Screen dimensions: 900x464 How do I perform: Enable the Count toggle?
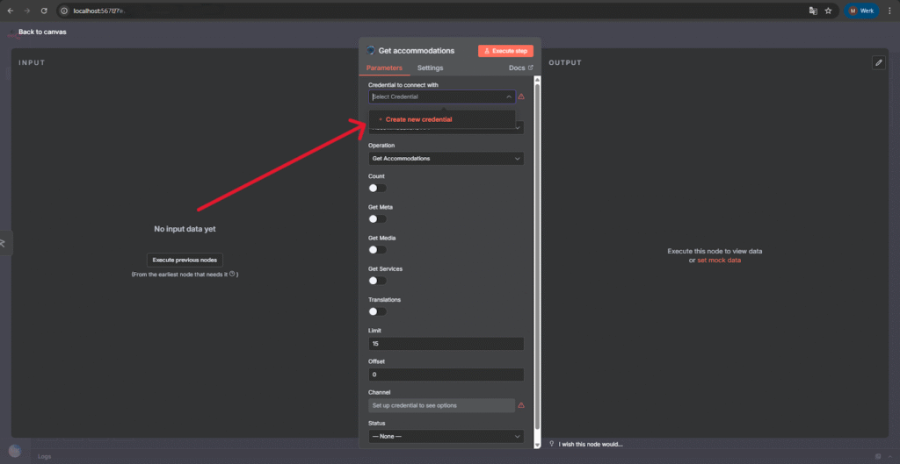coord(377,188)
